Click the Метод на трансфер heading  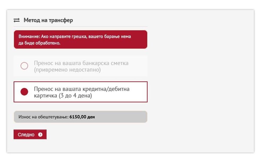(x=48, y=20)
